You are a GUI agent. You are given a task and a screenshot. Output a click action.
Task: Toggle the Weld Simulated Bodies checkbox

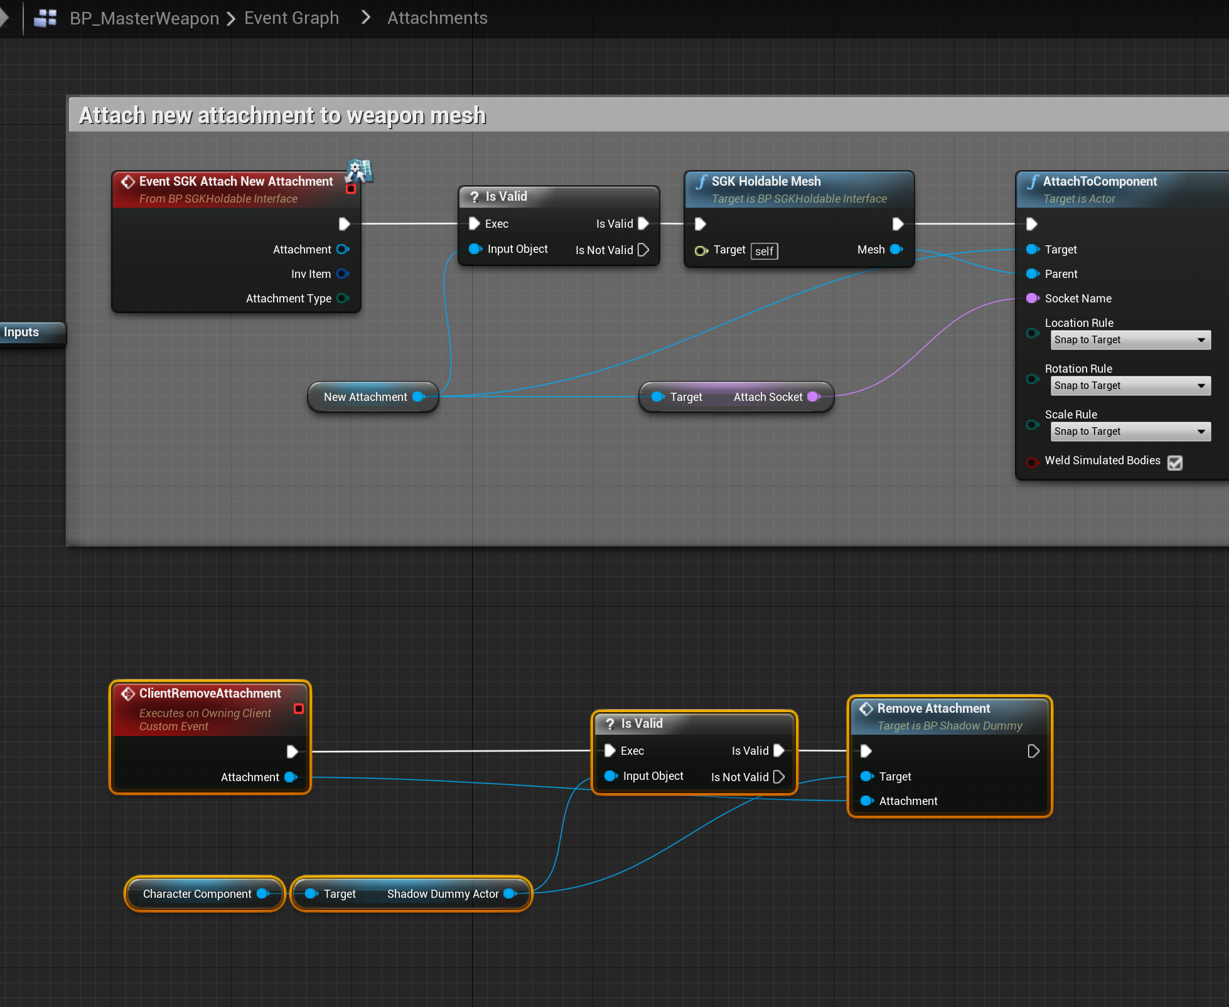(x=1175, y=462)
